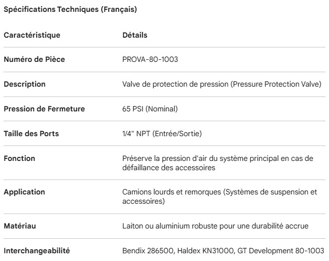Viewport: 329px width, 261px height.
Task: Select the 'Fonction' row label
Action: (19, 158)
